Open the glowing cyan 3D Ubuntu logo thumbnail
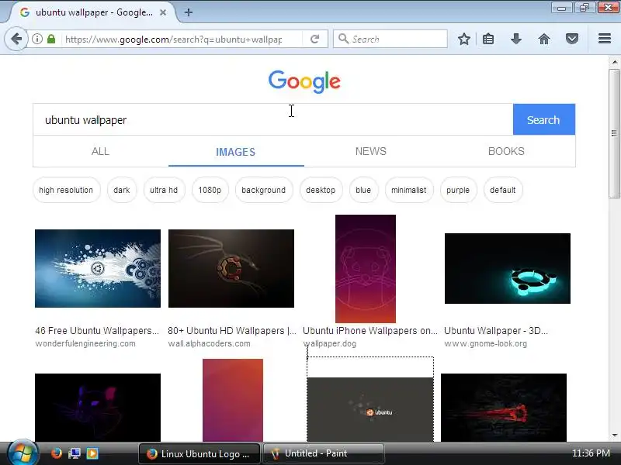 click(508, 268)
